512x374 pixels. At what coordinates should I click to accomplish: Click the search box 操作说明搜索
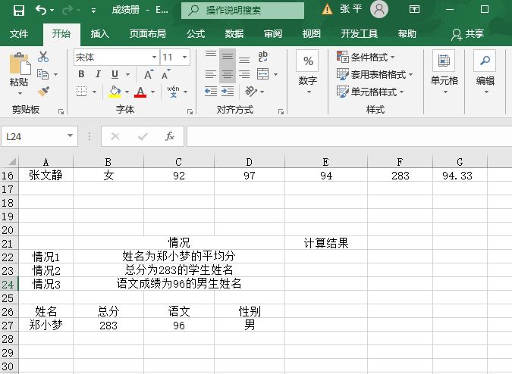tap(243, 10)
